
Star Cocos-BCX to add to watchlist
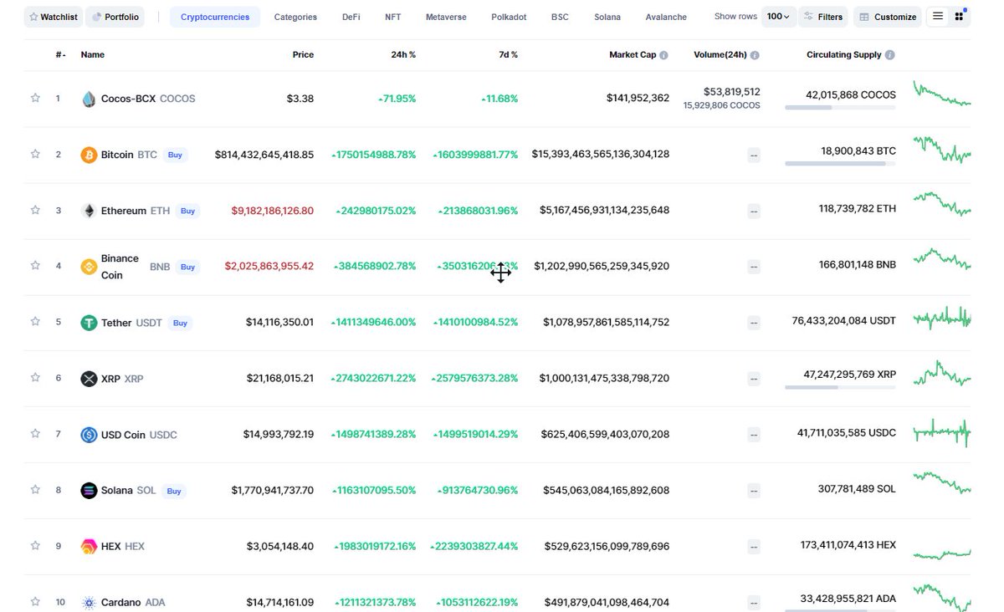[x=35, y=98]
